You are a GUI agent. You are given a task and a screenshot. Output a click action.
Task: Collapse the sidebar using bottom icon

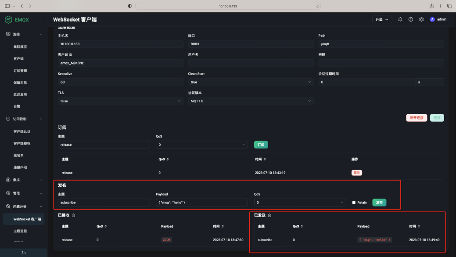pos(24,253)
